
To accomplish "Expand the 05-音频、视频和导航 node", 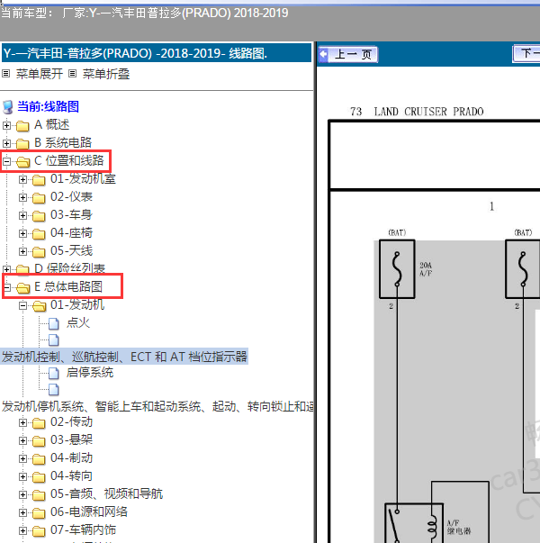I will tap(22, 494).
